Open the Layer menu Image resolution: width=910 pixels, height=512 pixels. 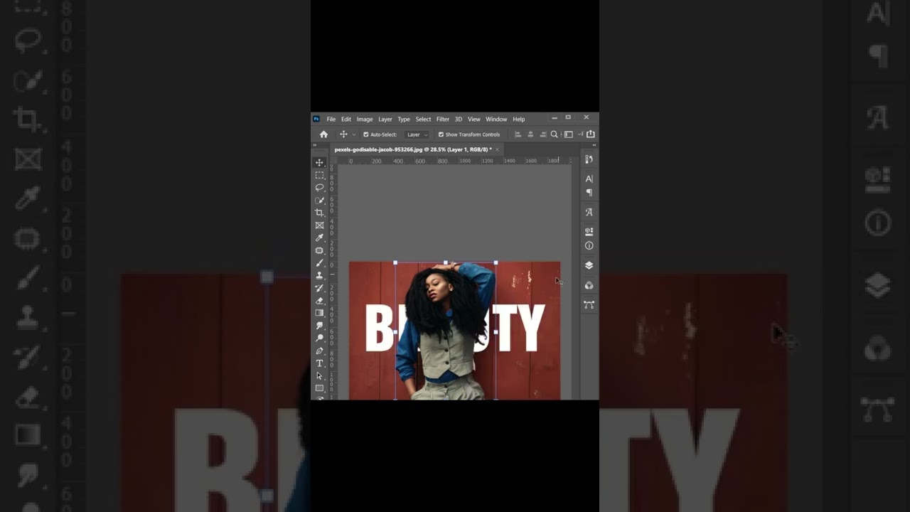click(385, 119)
